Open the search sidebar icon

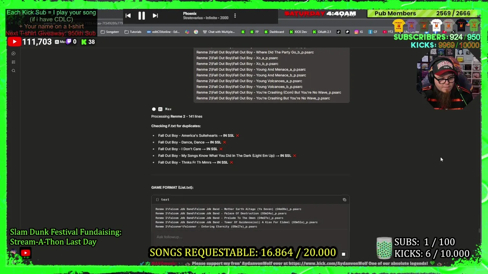[13, 71]
